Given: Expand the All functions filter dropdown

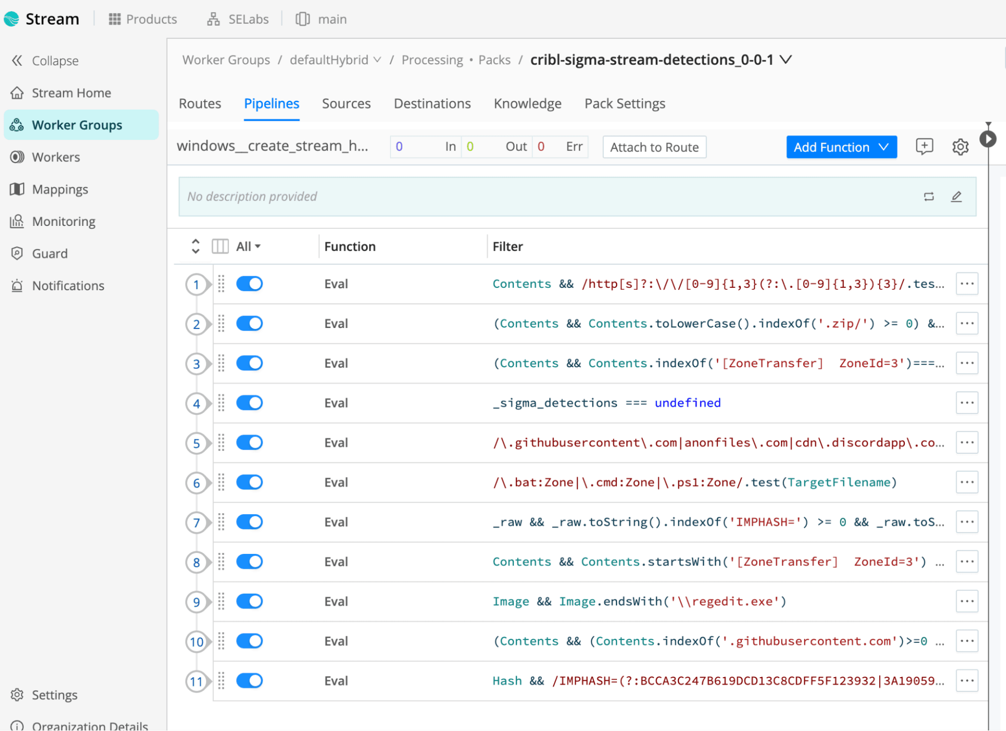Looking at the screenshot, I should click(249, 247).
